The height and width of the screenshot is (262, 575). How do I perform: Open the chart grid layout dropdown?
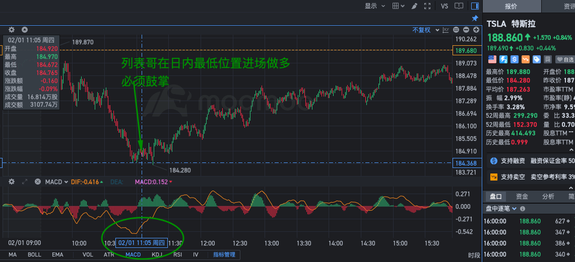[398, 6]
